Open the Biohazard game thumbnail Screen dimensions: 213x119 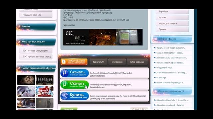[45, 80]
